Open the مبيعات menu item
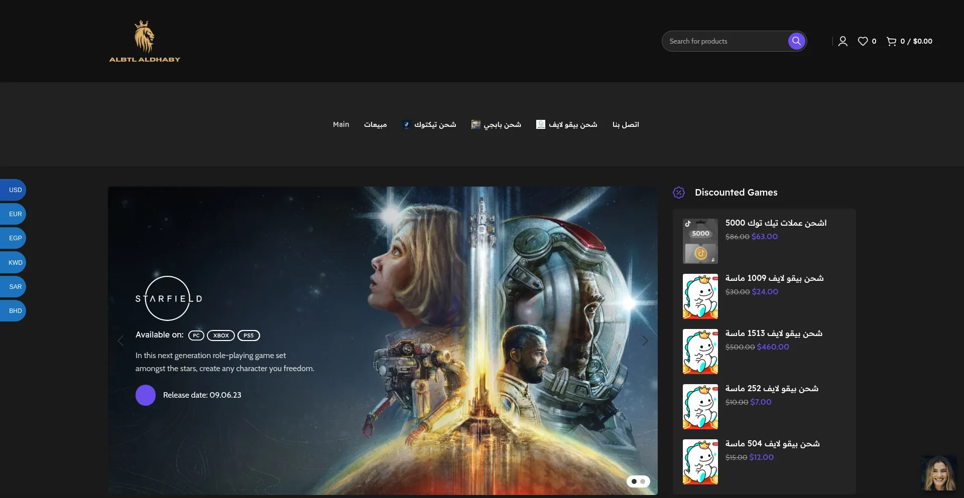The height and width of the screenshot is (498, 964). tap(376, 124)
